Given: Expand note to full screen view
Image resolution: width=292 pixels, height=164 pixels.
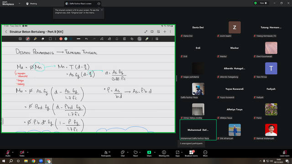Looking at the screenshot, I should point(146,32).
